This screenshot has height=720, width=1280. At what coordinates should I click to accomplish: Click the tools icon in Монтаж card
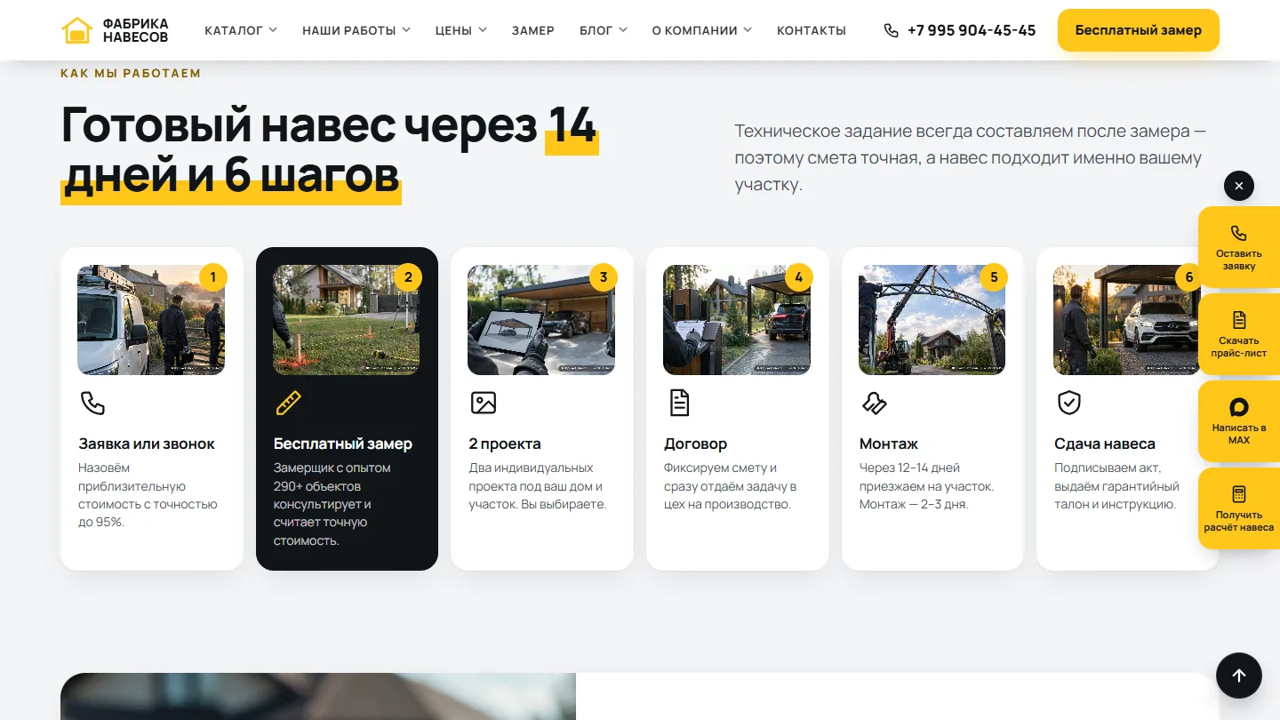coord(874,403)
